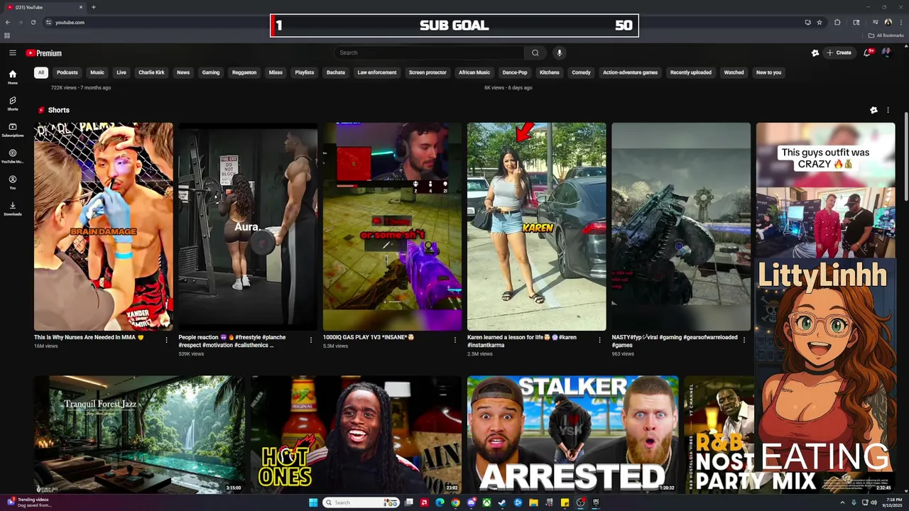
Task: Open the Aura gym short thumbnail
Action: tap(247, 226)
